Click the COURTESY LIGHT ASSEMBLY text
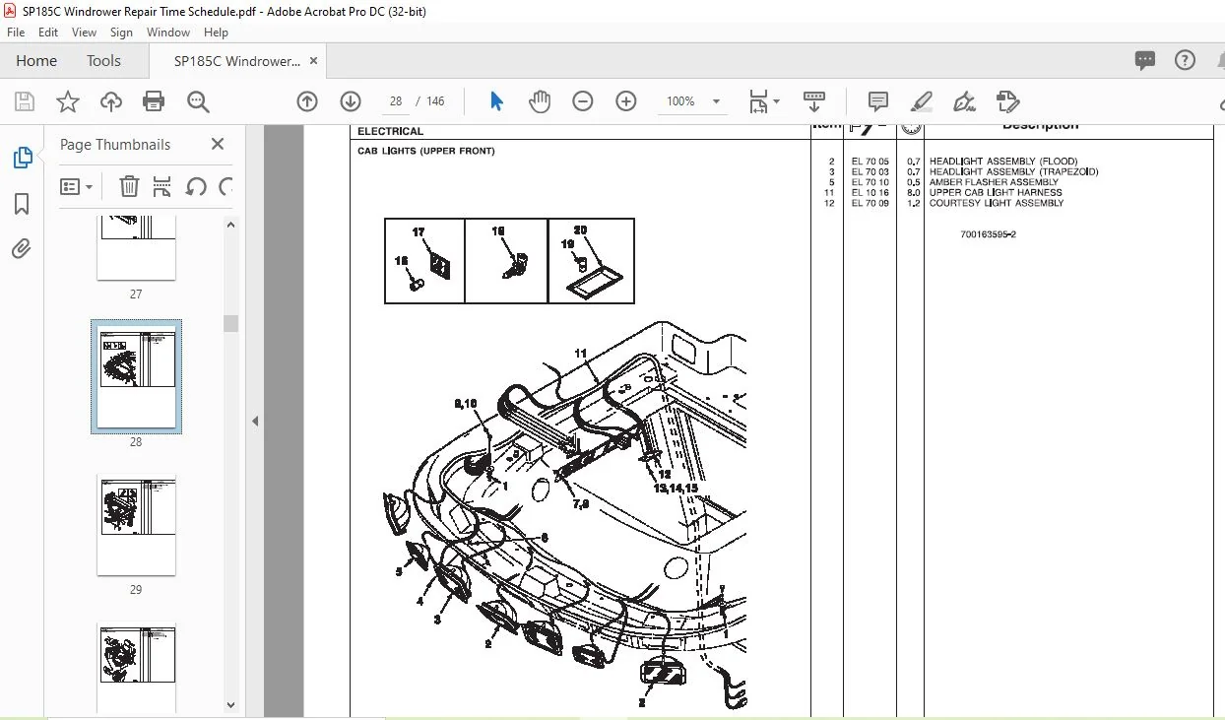 (x=997, y=203)
